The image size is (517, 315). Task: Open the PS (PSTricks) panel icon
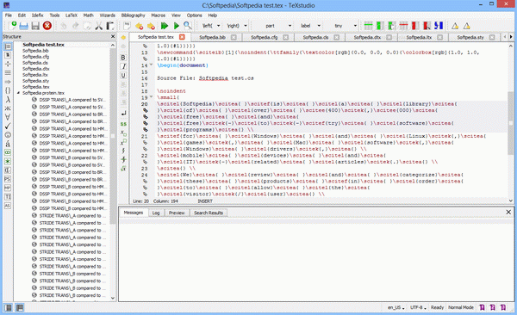pos(8,179)
